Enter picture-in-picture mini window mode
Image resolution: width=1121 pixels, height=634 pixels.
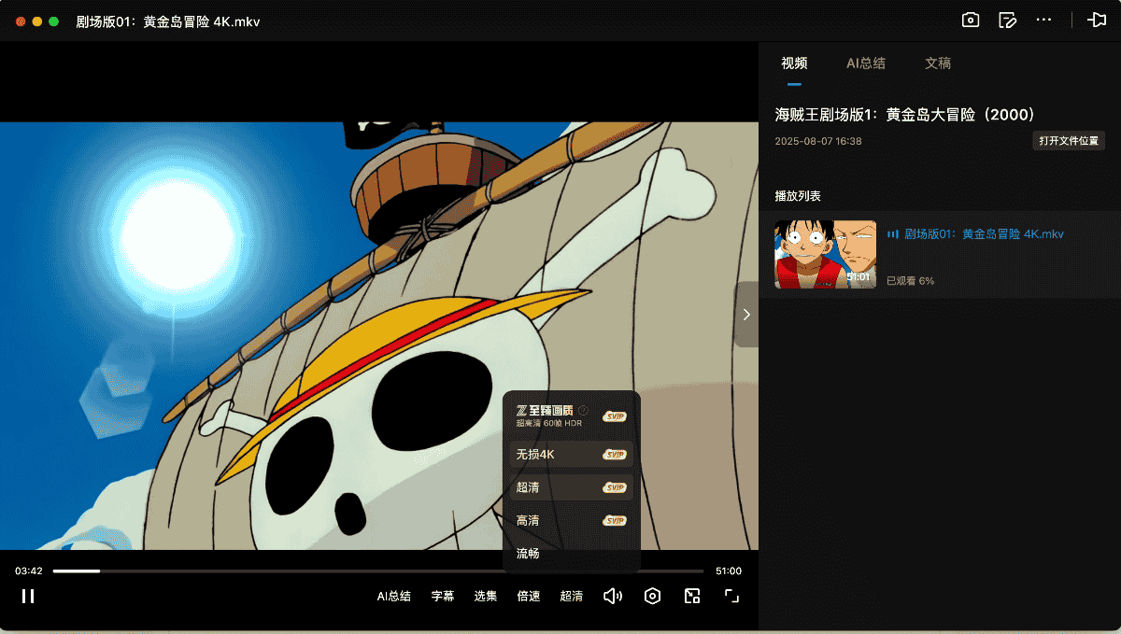692,596
